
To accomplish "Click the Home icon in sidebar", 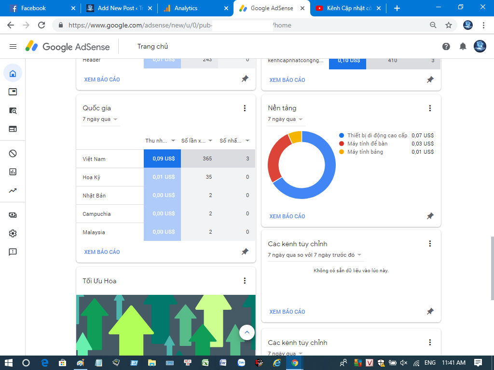I will click(x=13, y=74).
